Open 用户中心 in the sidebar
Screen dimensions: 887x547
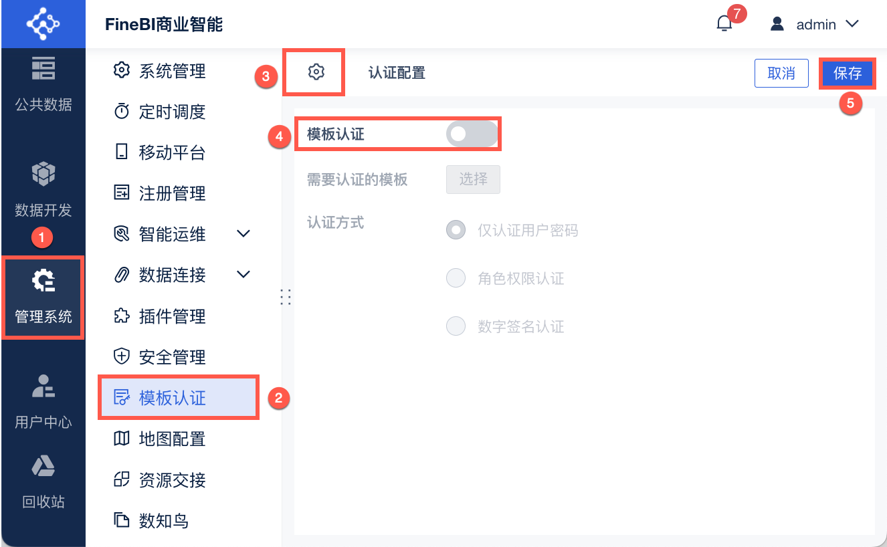(x=43, y=401)
